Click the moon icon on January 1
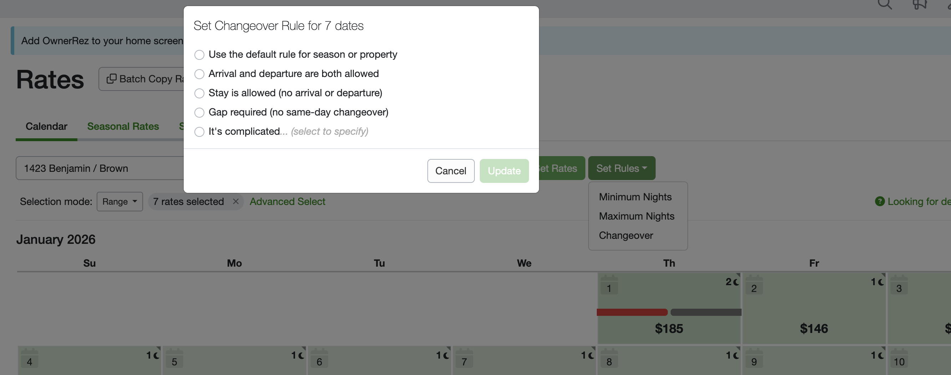This screenshot has height=375, width=951. (736, 282)
